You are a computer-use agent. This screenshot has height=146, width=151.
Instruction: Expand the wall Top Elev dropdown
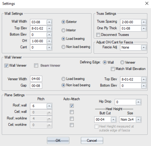(x=49, y=28)
